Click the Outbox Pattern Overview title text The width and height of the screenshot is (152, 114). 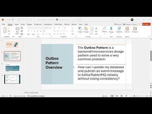(x=54, y=63)
